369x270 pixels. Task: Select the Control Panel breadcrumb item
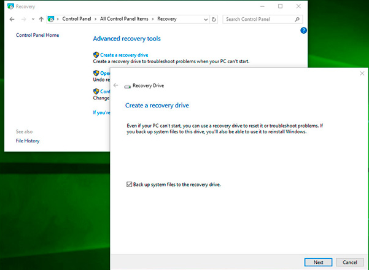pyautogui.click(x=77, y=19)
